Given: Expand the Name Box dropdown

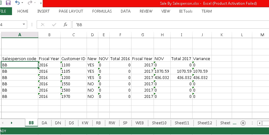Looking at the screenshot, I should click(24, 25).
